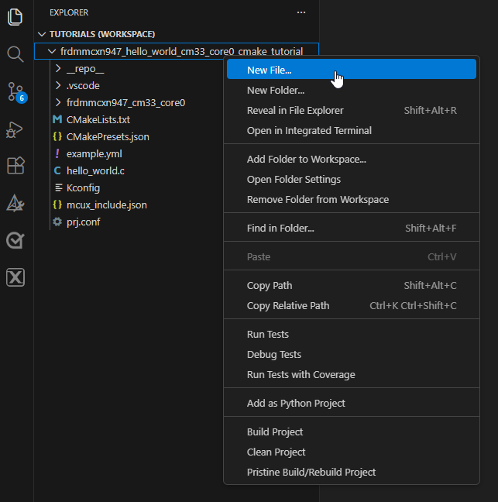Collapse the TUTORIALS (WORKSPACE) section
The height and width of the screenshot is (502, 498).
click(x=42, y=34)
